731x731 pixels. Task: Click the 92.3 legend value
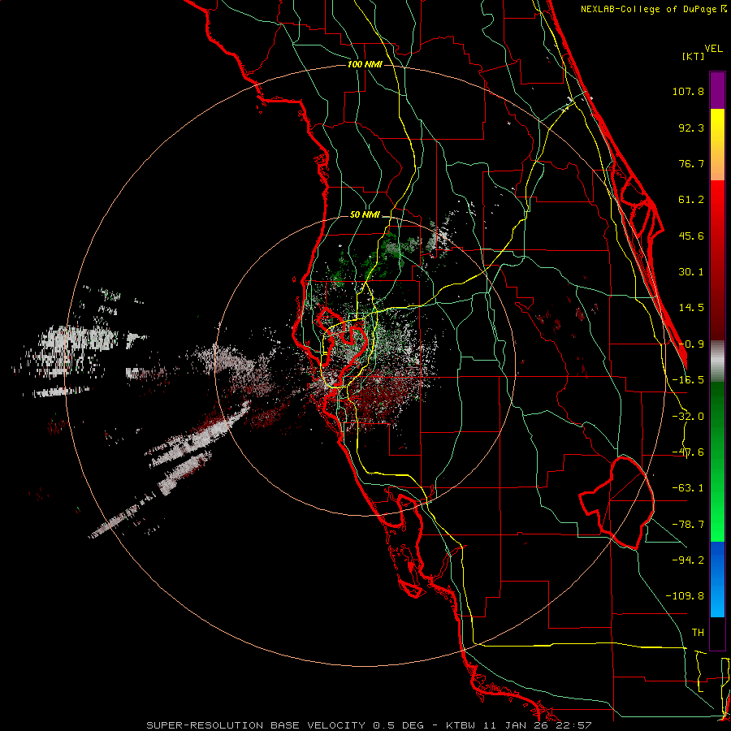point(691,128)
